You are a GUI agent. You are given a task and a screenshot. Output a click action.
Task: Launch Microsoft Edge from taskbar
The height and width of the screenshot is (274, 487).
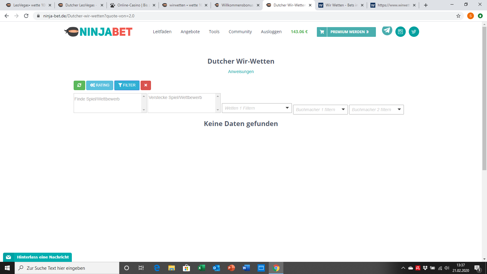pos(157,268)
